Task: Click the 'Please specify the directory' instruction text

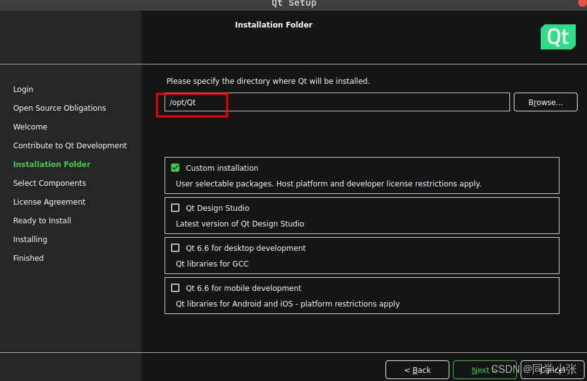Action: (x=268, y=81)
